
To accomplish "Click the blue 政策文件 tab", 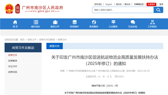I will point(54,46).
